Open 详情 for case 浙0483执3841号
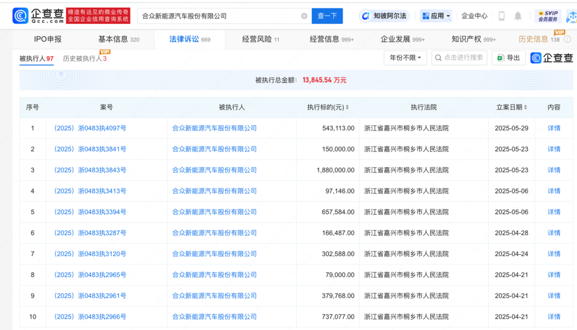This screenshot has height=330, width=577. 554,149
